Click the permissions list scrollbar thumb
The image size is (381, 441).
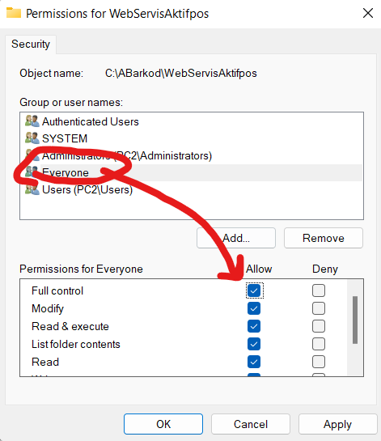(x=355, y=320)
